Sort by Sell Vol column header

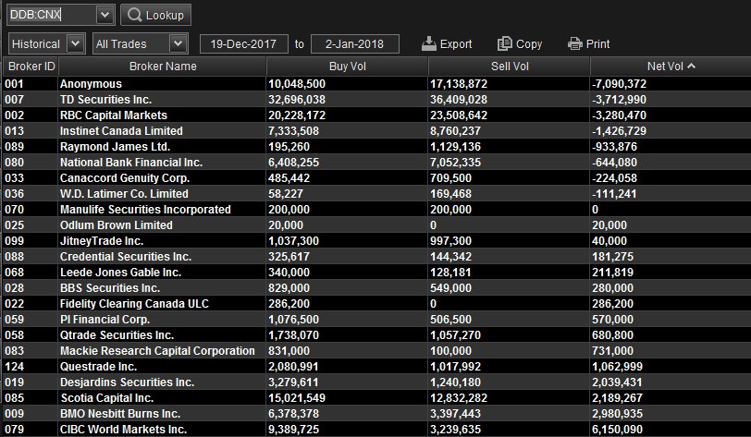[x=509, y=66]
